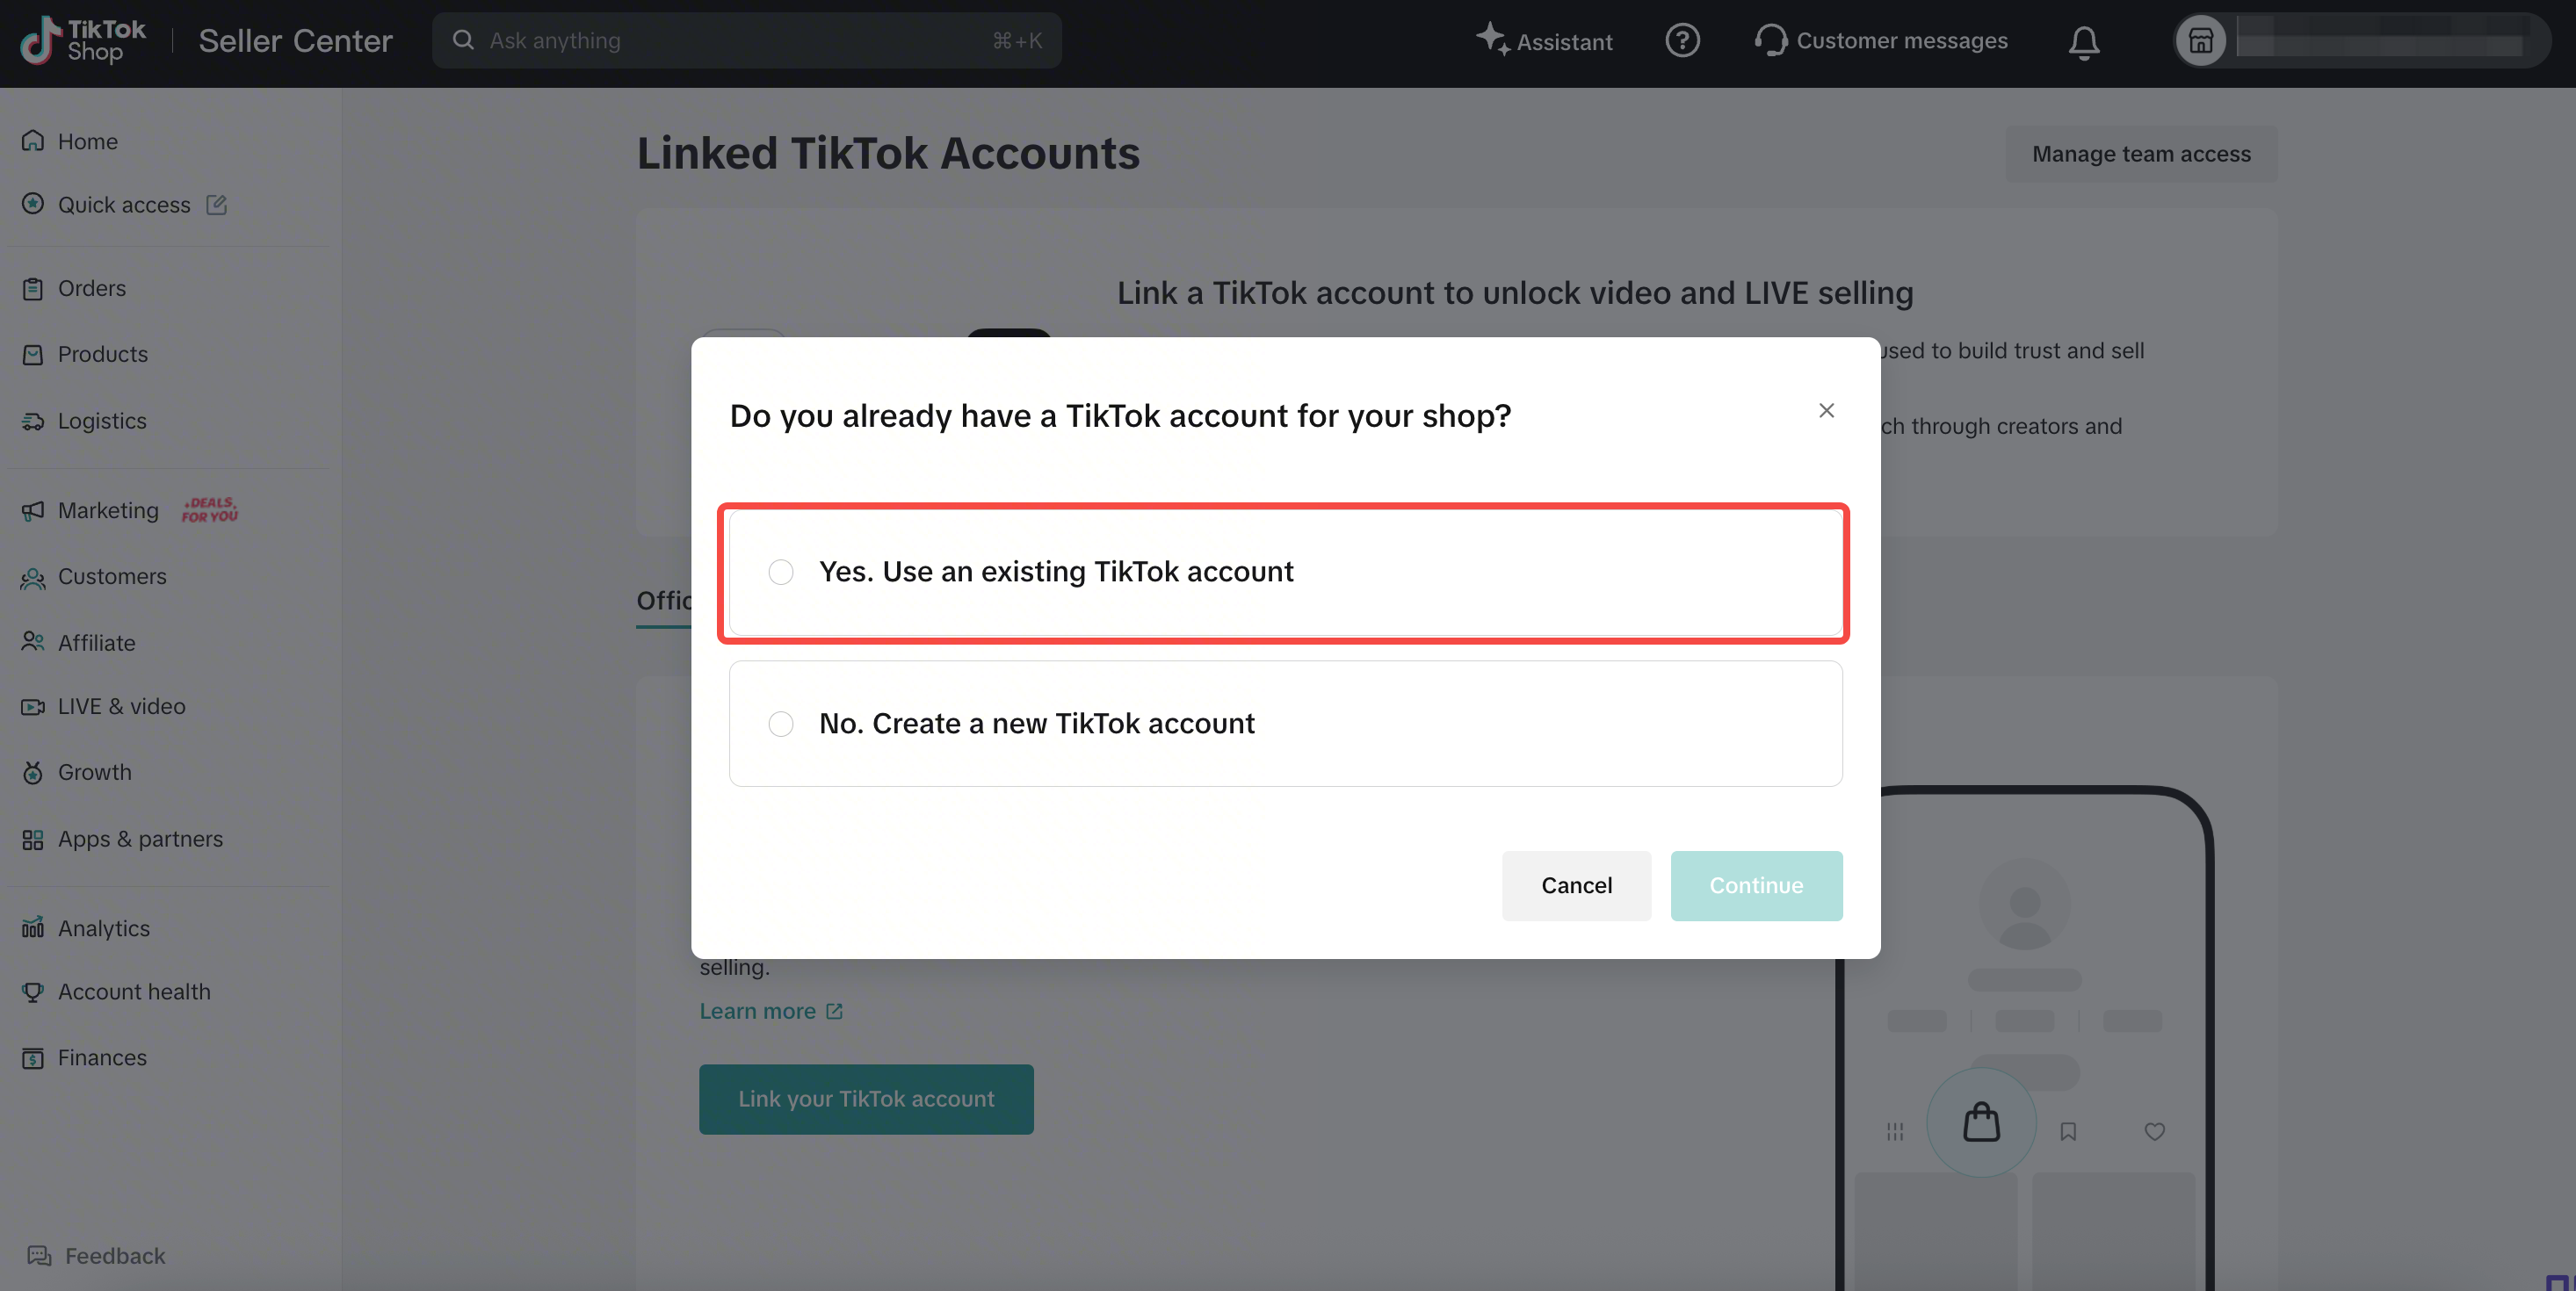Viewport: 2576px width, 1291px height.
Task: Open Analytics in the sidebar
Action: tap(104, 928)
